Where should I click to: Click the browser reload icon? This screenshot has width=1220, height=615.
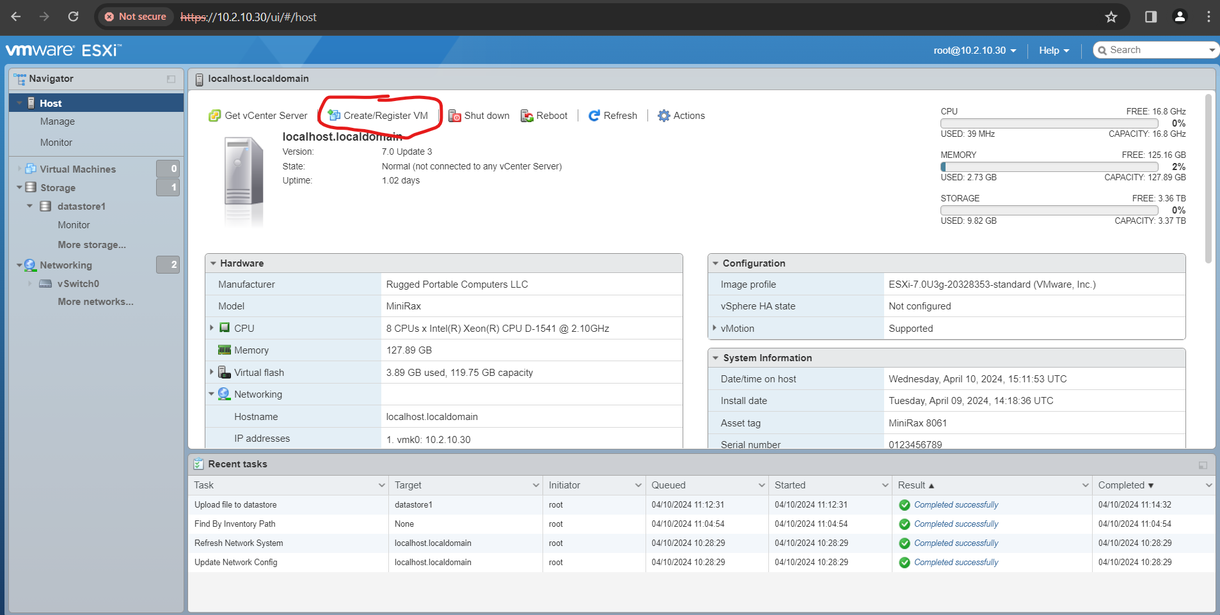[74, 17]
